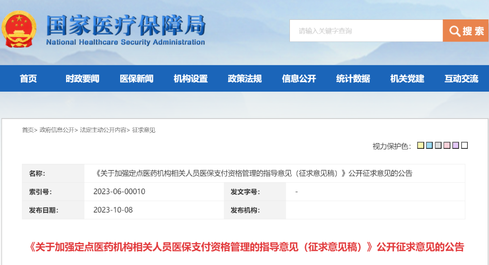Click the 法定主动公开内容 breadcrumb link

click(103, 130)
